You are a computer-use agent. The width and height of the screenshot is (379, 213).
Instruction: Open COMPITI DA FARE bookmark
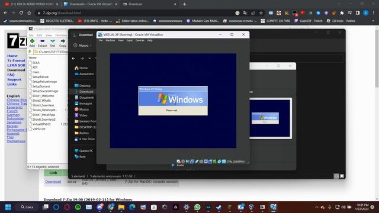[x=275, y=21]
